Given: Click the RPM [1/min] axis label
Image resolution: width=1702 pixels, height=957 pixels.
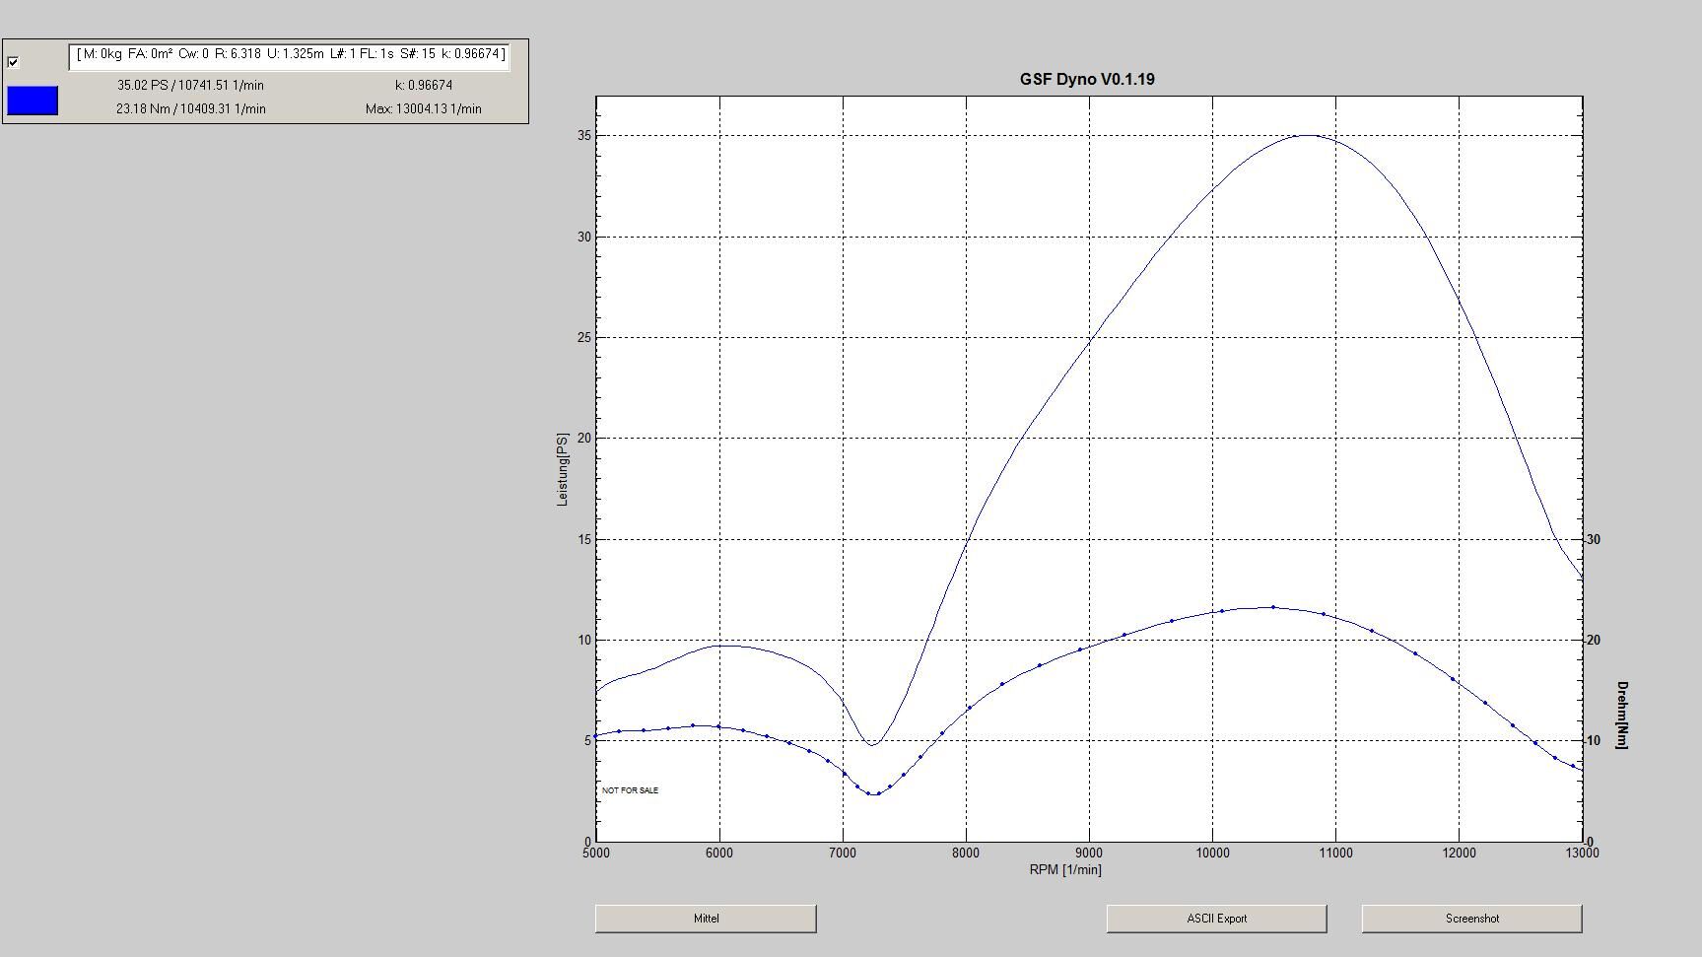Looking at the screenshot, I should tap(1065, 869).
